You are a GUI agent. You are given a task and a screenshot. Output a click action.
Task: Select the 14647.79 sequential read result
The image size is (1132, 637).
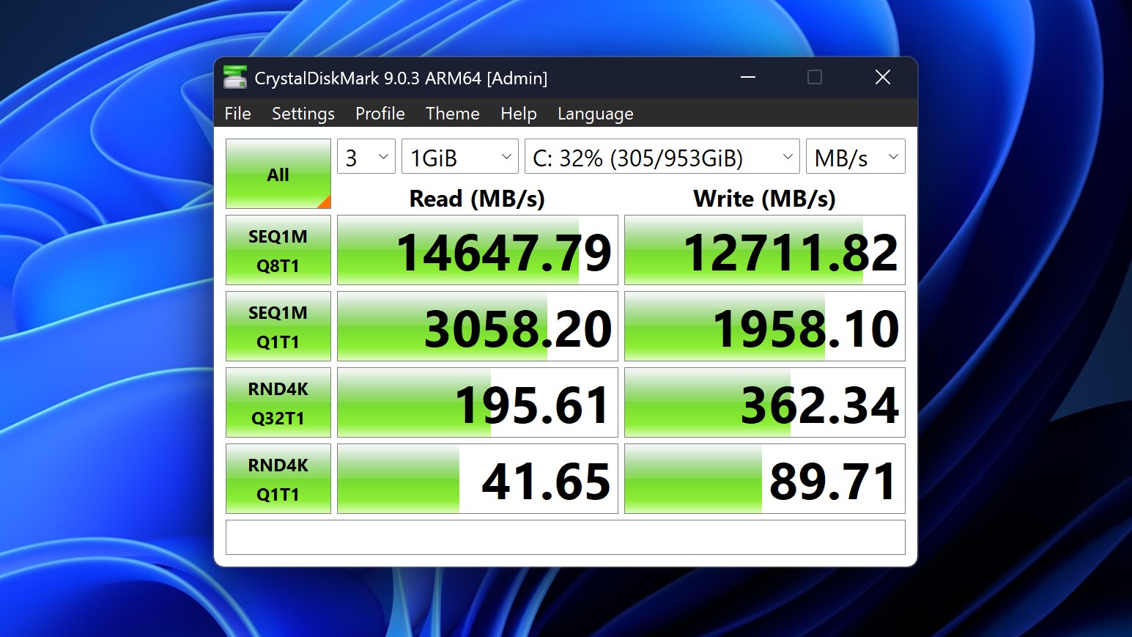(x=478, y=250)
